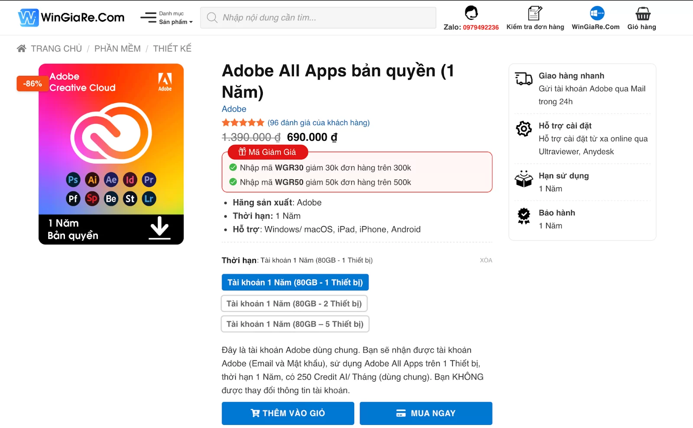This screenshot has width=693, height=428.
Task: Open the Zalo support headset icon
Action: coord(471,13)
